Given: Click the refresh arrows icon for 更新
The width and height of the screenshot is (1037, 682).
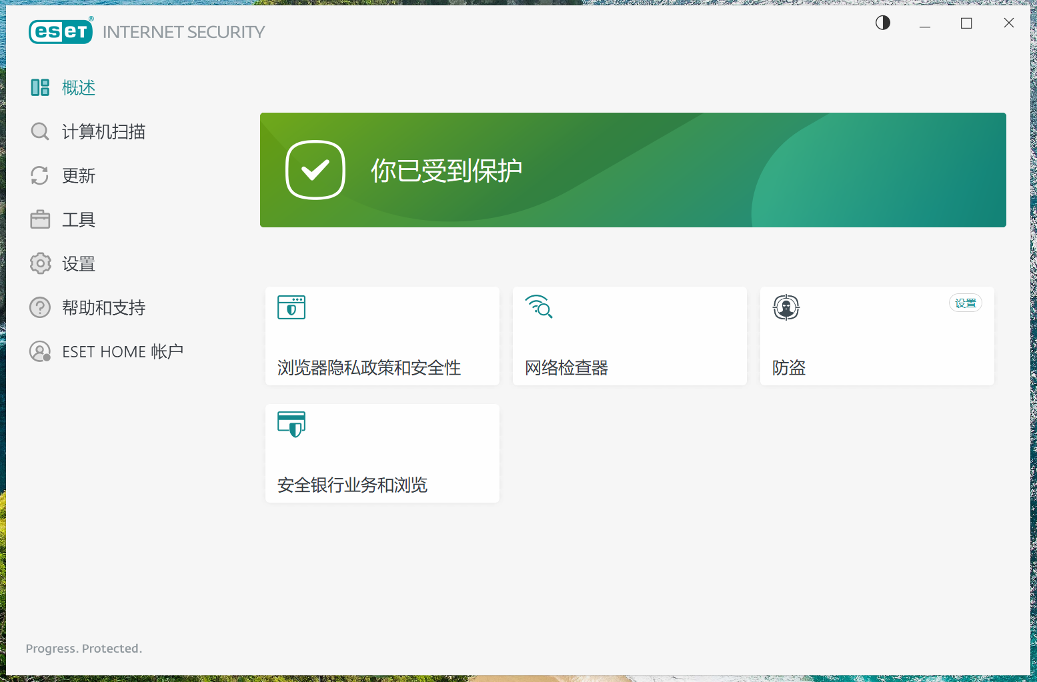Looking at the screenshot, I should pyautogui.click(x=40, y=175).
